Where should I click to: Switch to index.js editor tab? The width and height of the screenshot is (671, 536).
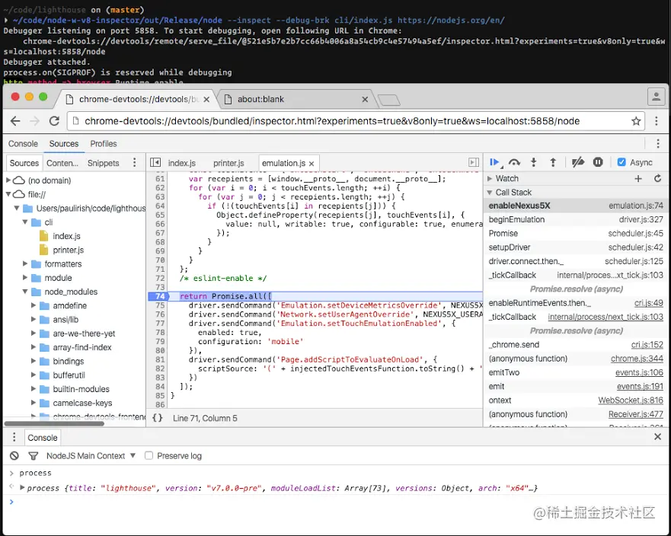pos(181,163)
